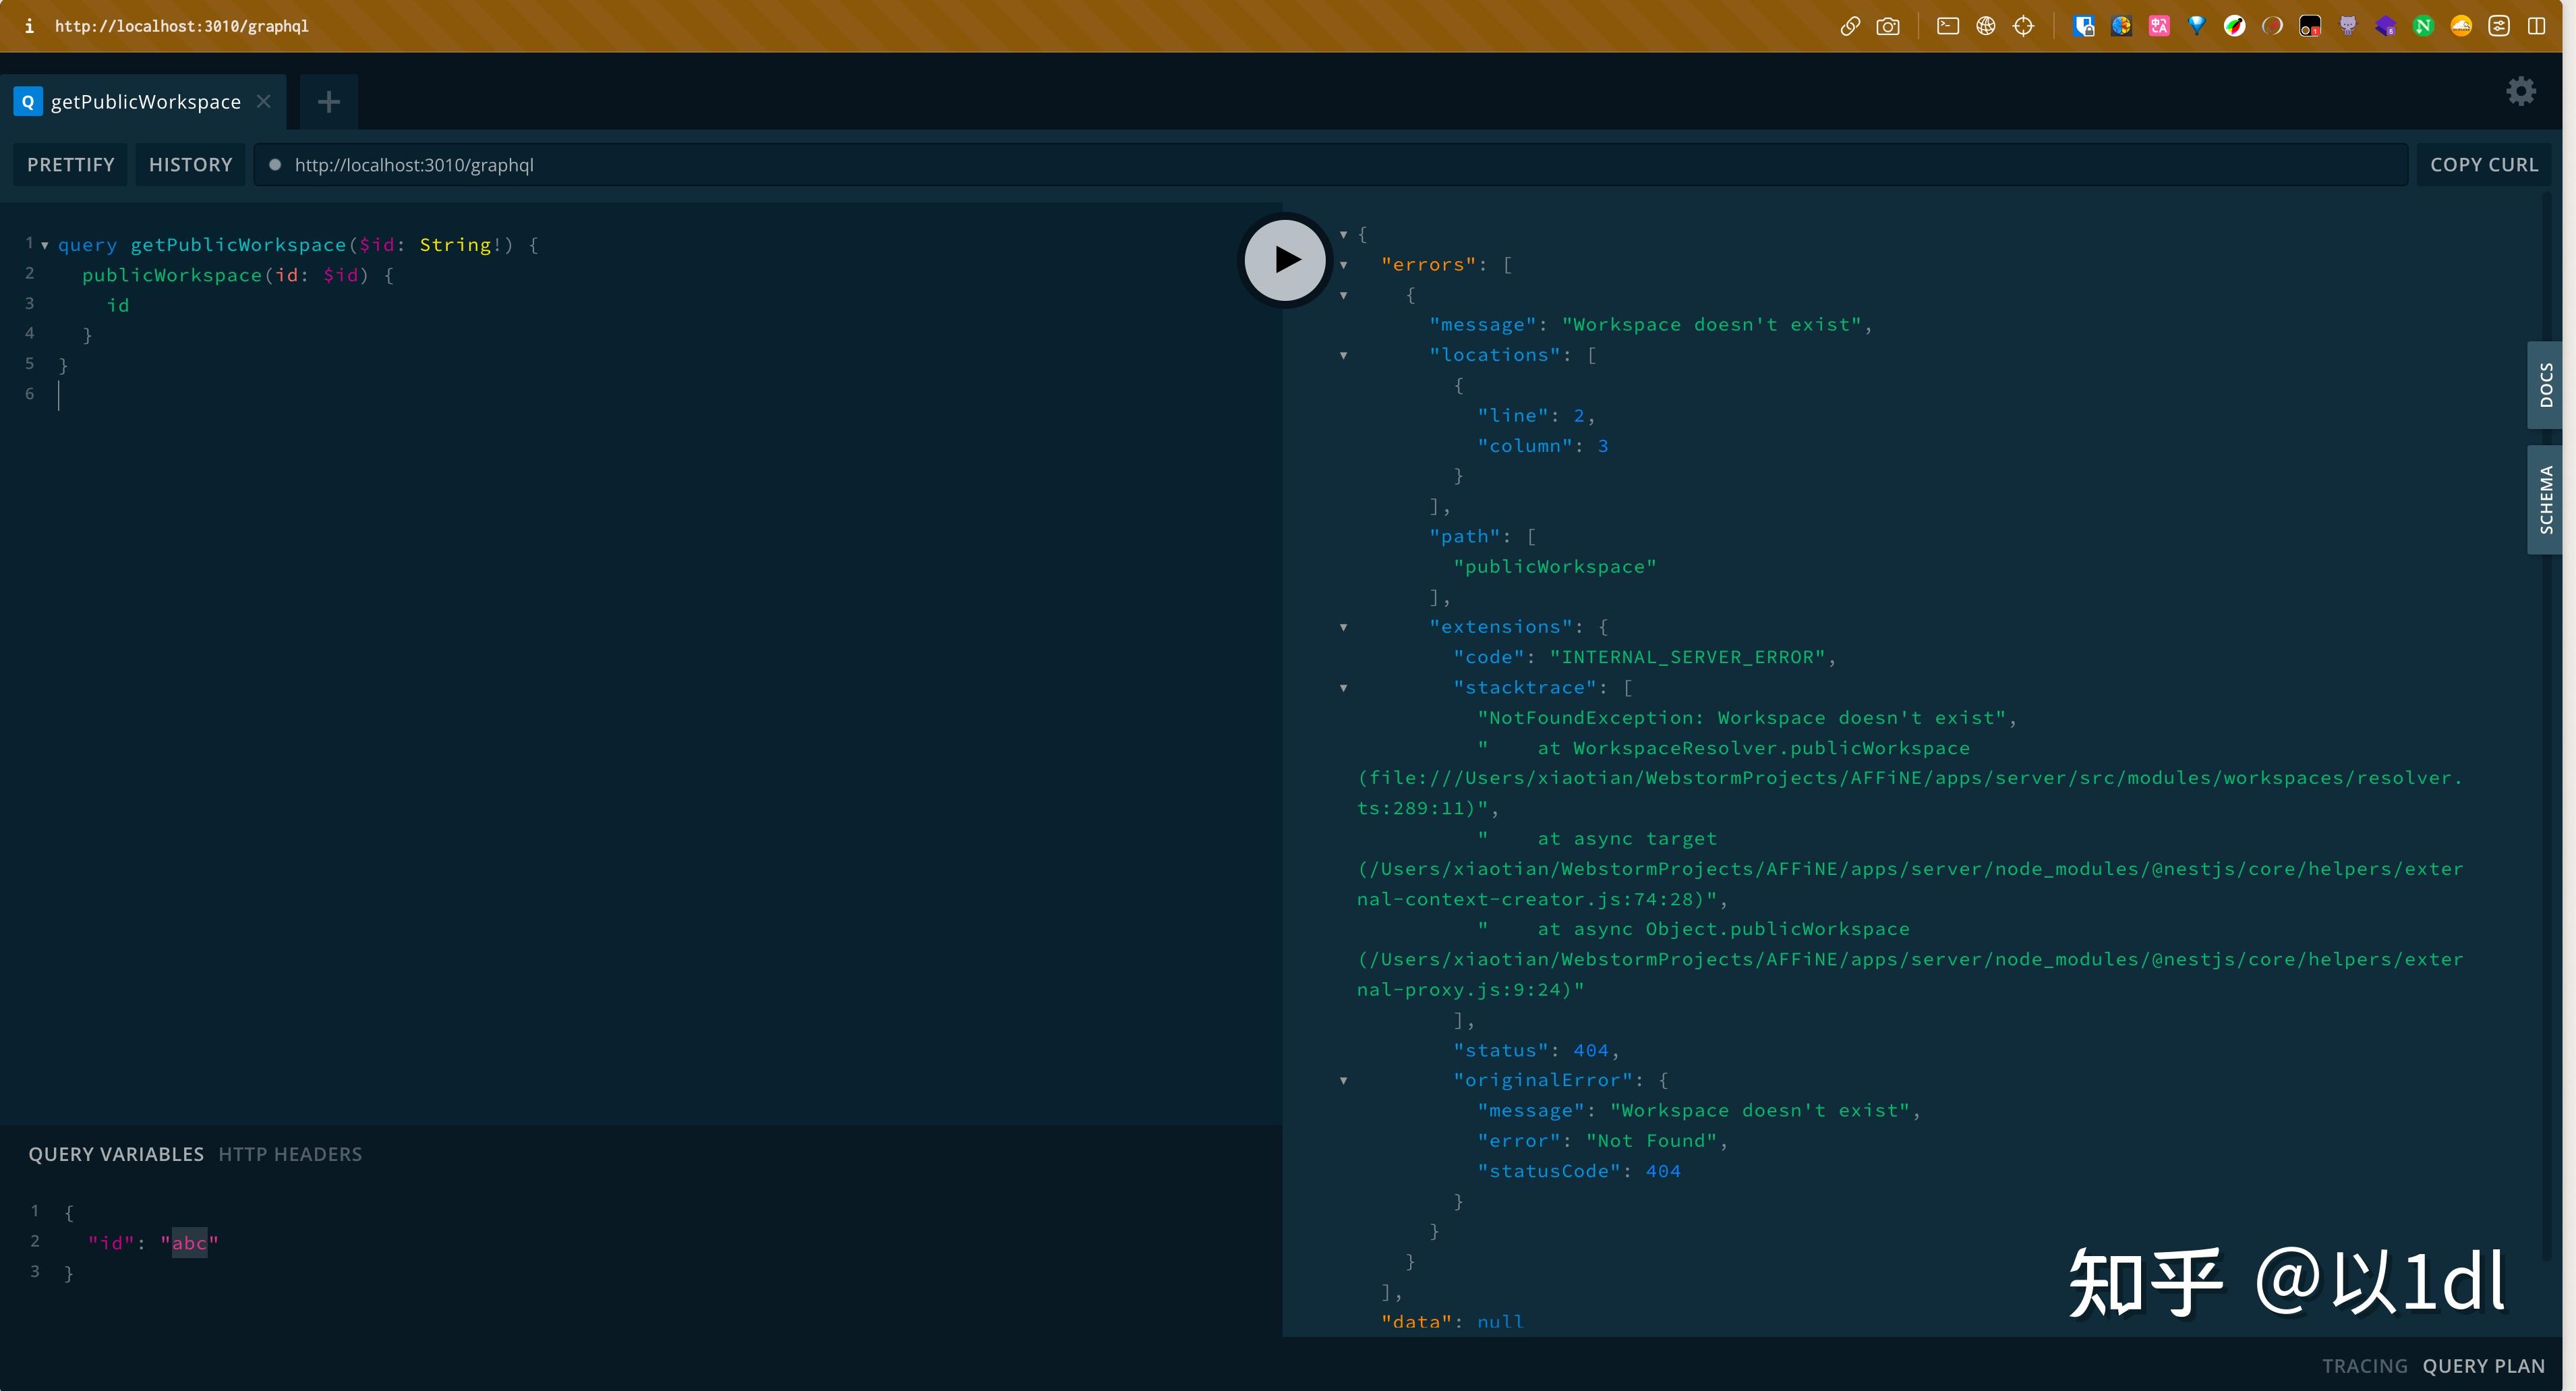
Task: Toggle the browser split view icon
Action: [x=2537, y=27]
